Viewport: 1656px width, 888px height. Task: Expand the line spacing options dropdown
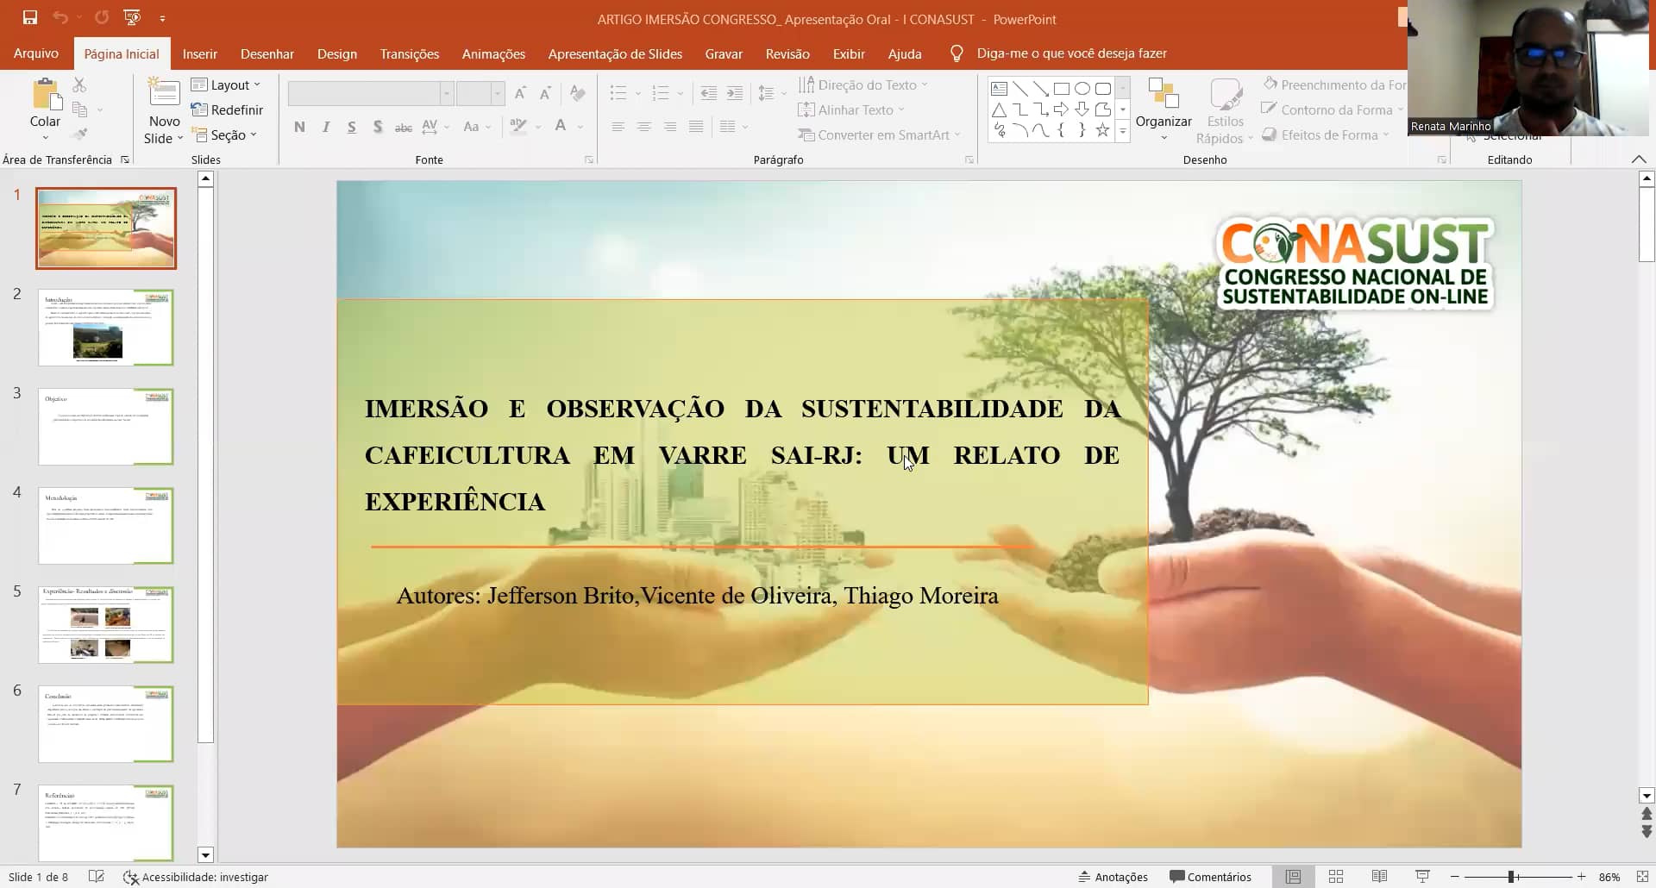pos(783,94)
